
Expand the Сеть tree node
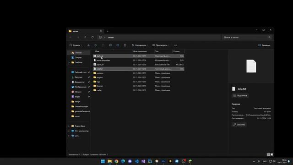pyautogui.click(x=69, y=136)
